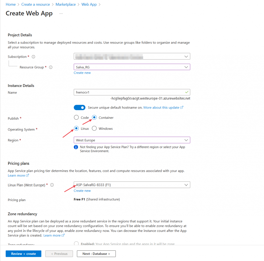Click the Linux Plan info icon
The height and width of the screenshot is (261, 264).
click(52, 185)
